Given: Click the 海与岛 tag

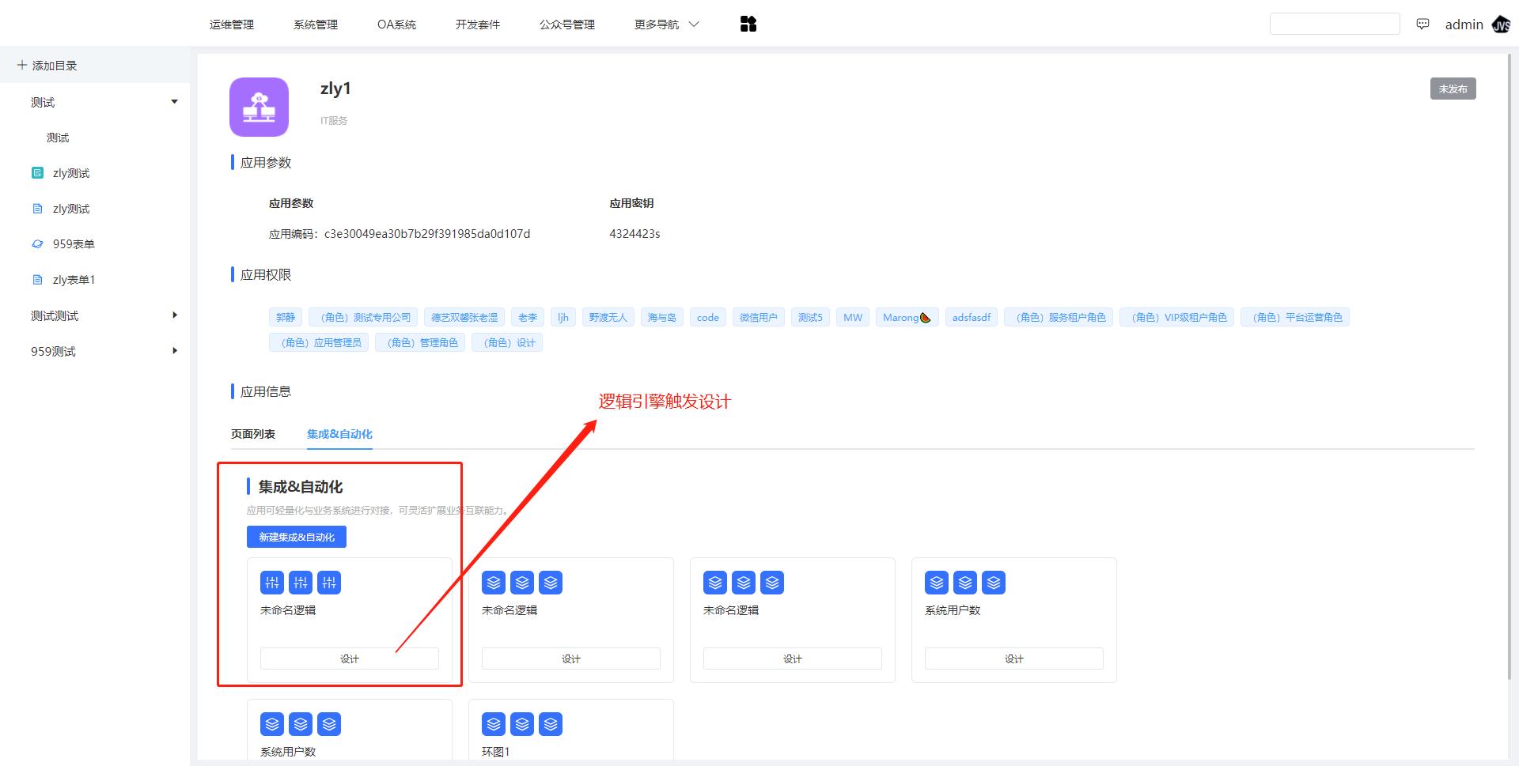Looking at the screenshot, I should [662, 318].
